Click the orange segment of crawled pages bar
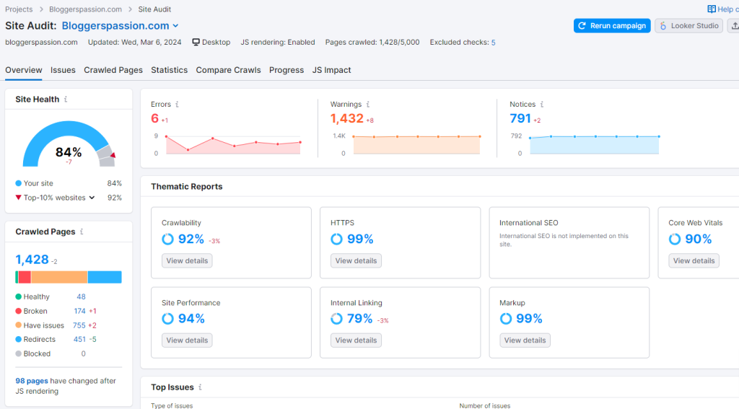The width and height of the screenshot is (739, 409). 59,277
